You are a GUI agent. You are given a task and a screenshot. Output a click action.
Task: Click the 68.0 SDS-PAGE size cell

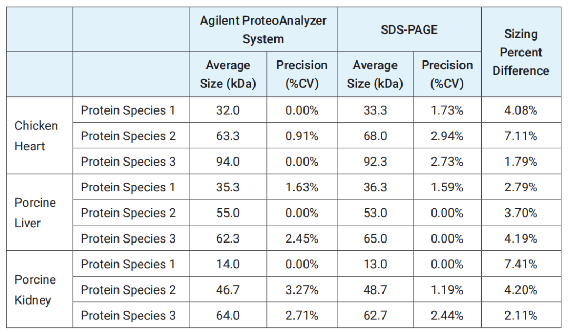tap(375, 136)
